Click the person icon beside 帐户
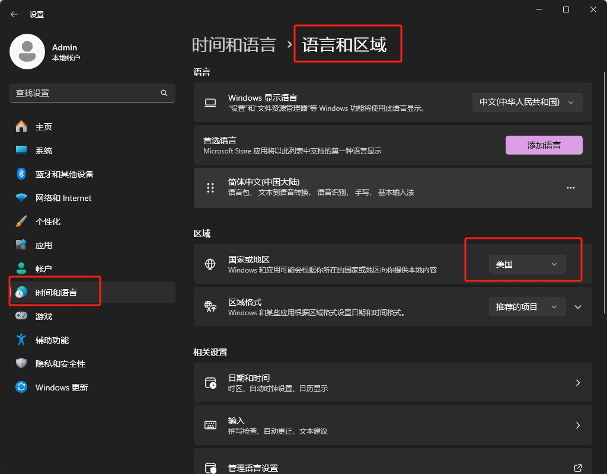Screen dimensions: 607x474 point(21,268)
